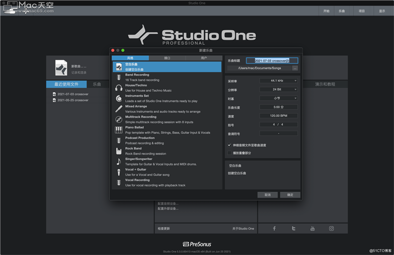Viewport: 394px width, 255px height.
Task: Choose the Vocal + Guitar microphone icon
Action: pyautogui.click(x=119, y=172)
